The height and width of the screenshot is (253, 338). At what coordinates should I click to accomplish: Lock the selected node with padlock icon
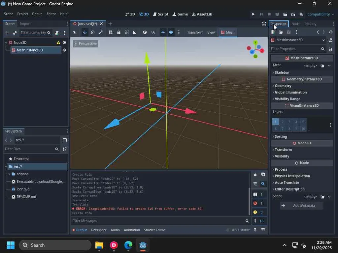click(118, 32)
